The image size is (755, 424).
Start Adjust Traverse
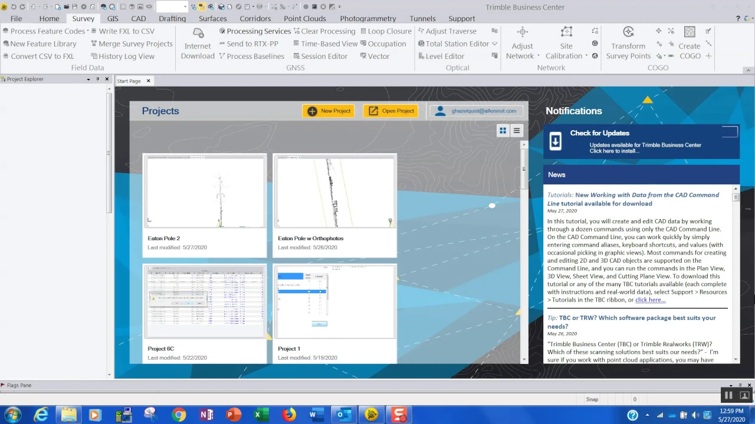click(447, 31)
